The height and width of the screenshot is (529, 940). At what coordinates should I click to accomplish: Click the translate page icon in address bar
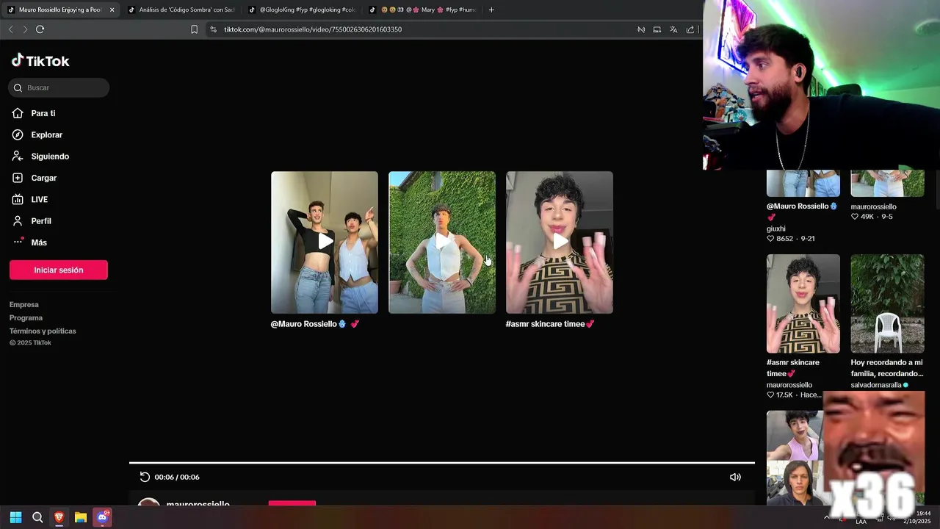click(673, 29)
